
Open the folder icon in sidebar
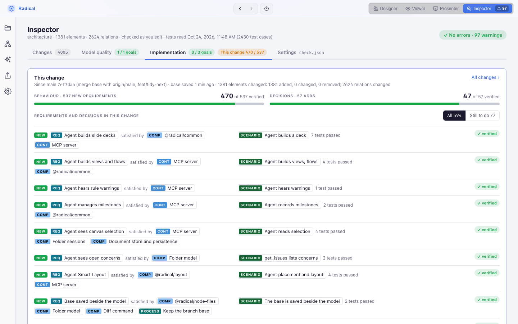(8, 28)
